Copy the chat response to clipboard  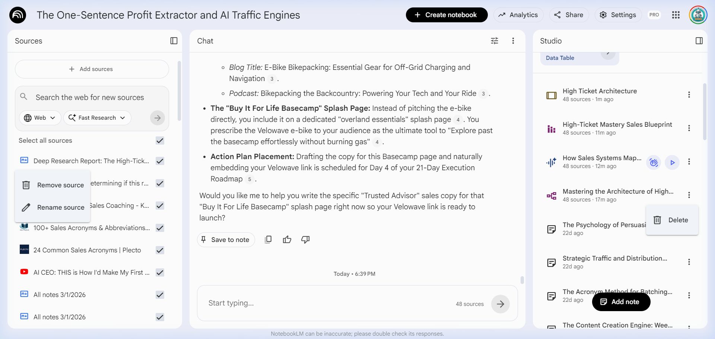(x=268, y=240)
